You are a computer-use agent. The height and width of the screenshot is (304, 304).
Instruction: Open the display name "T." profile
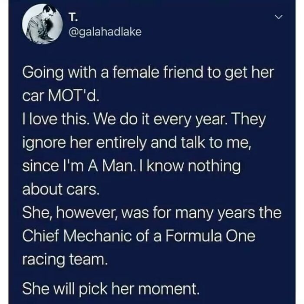[x=73, y=18]
